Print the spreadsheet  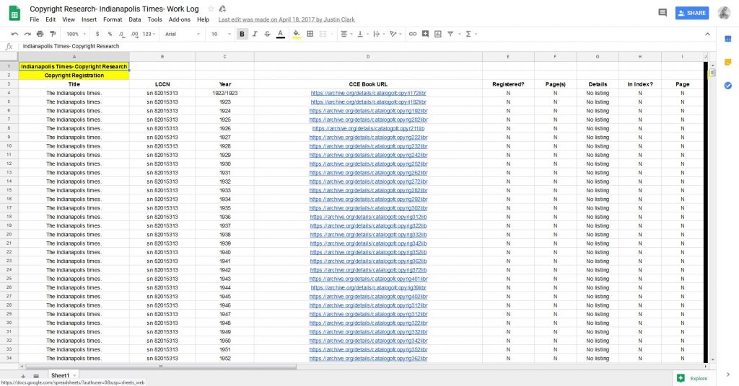40,34
